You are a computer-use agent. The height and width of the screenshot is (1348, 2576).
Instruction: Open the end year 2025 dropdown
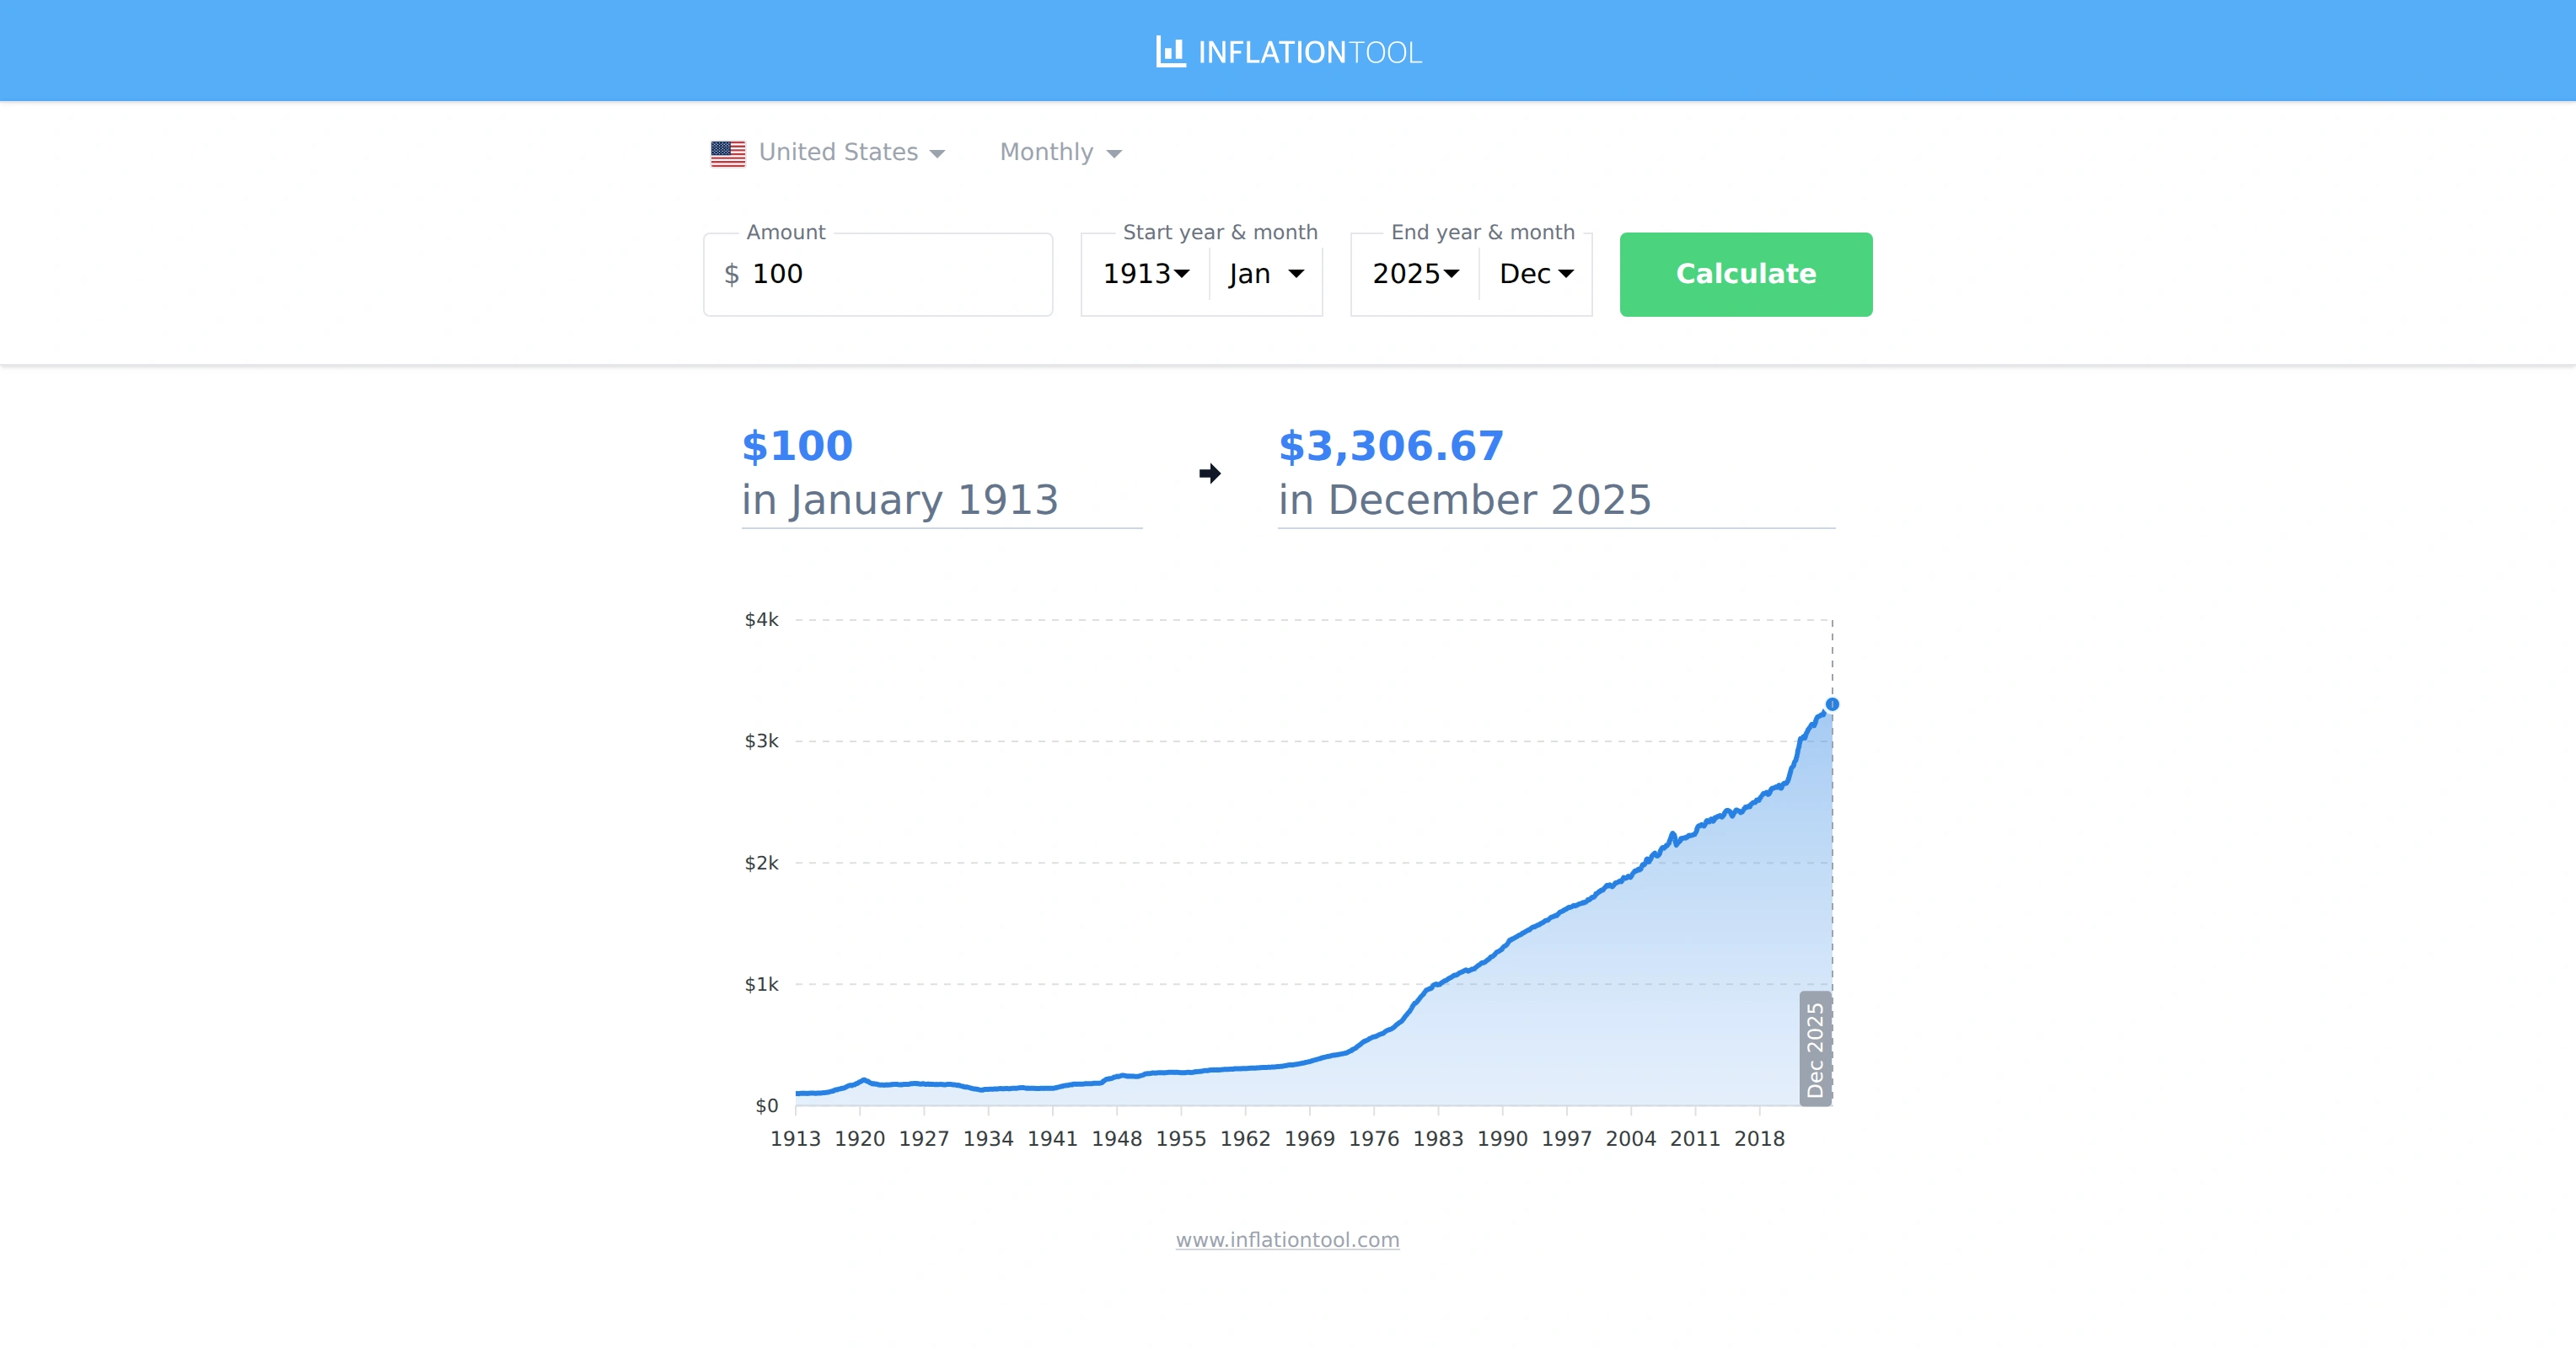(1413, 274)
